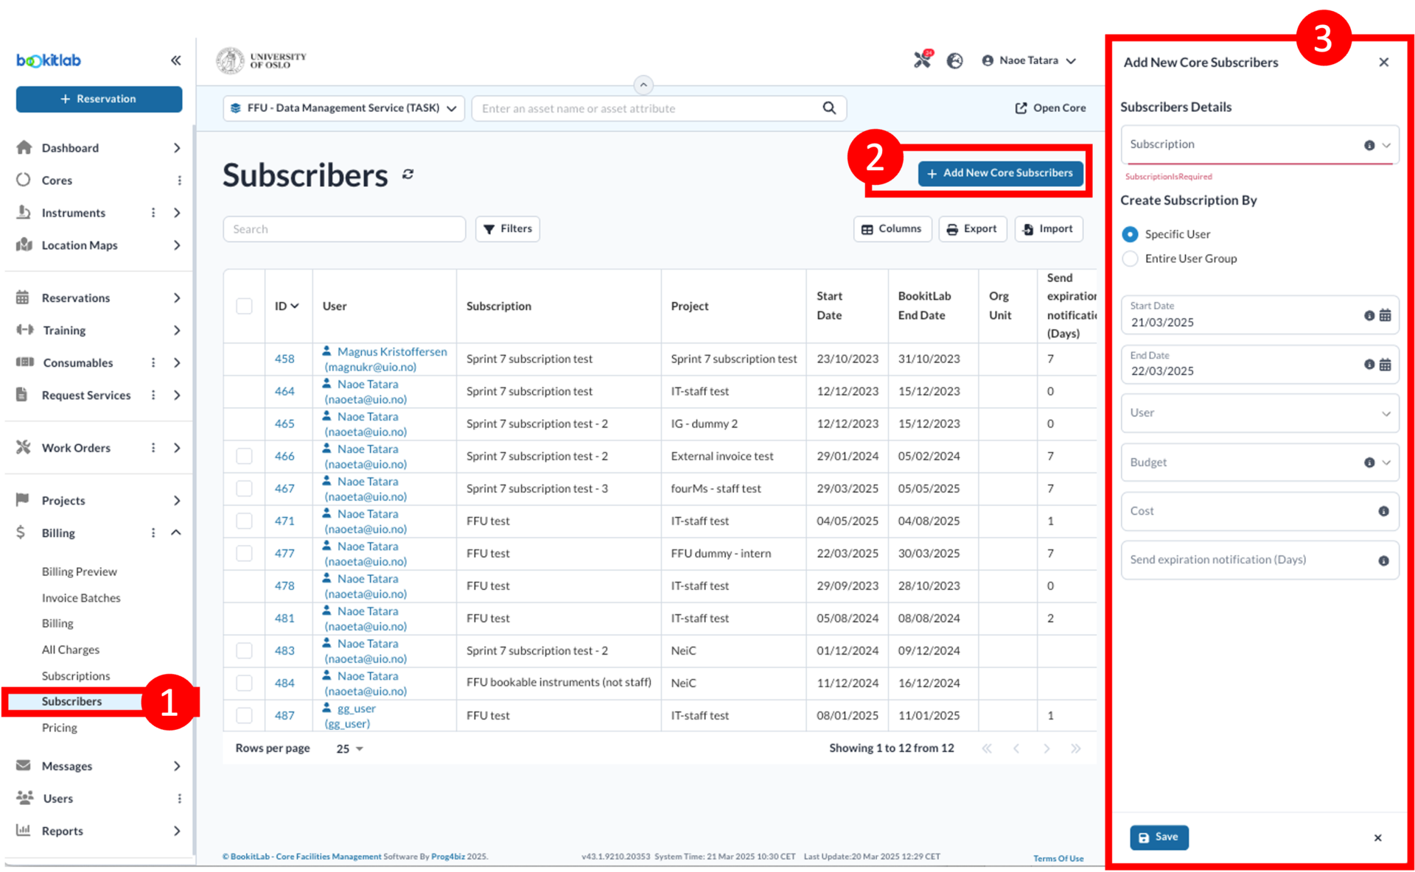The image size is (1415, 872).
Task: Refresh the Subscribers list
Action: point(408,175)
